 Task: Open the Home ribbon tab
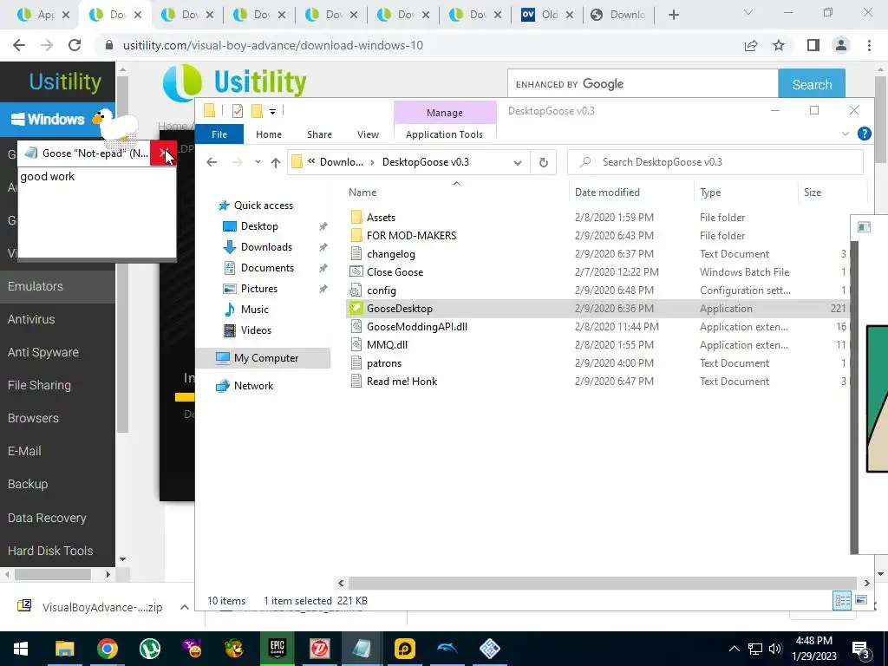[x=269, y=134]
